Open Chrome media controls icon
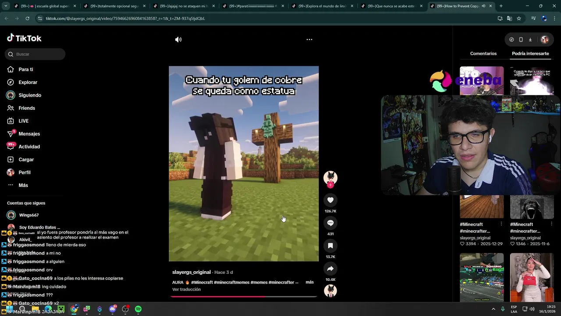The width and height of the screenshot is (561, 316). pos(533,18)
